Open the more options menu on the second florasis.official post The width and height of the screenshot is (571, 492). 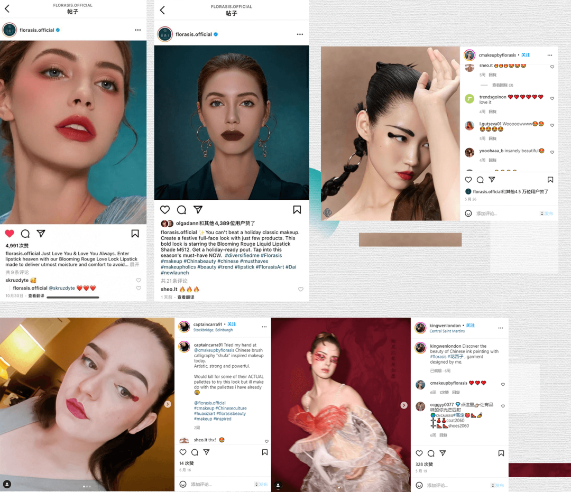point(300,34)
